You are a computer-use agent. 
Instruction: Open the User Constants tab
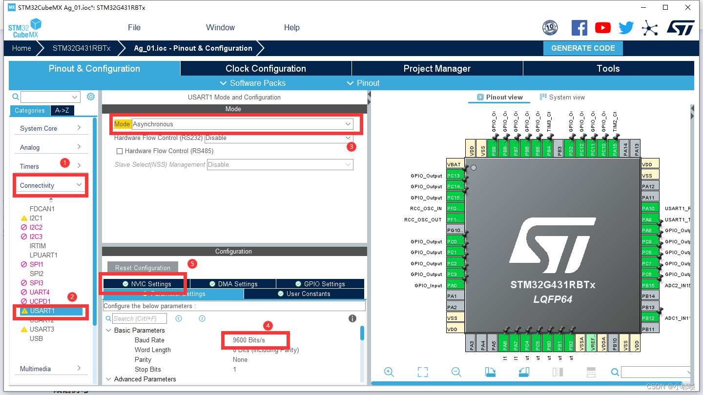pyautogui.click(x=304, y=294)
